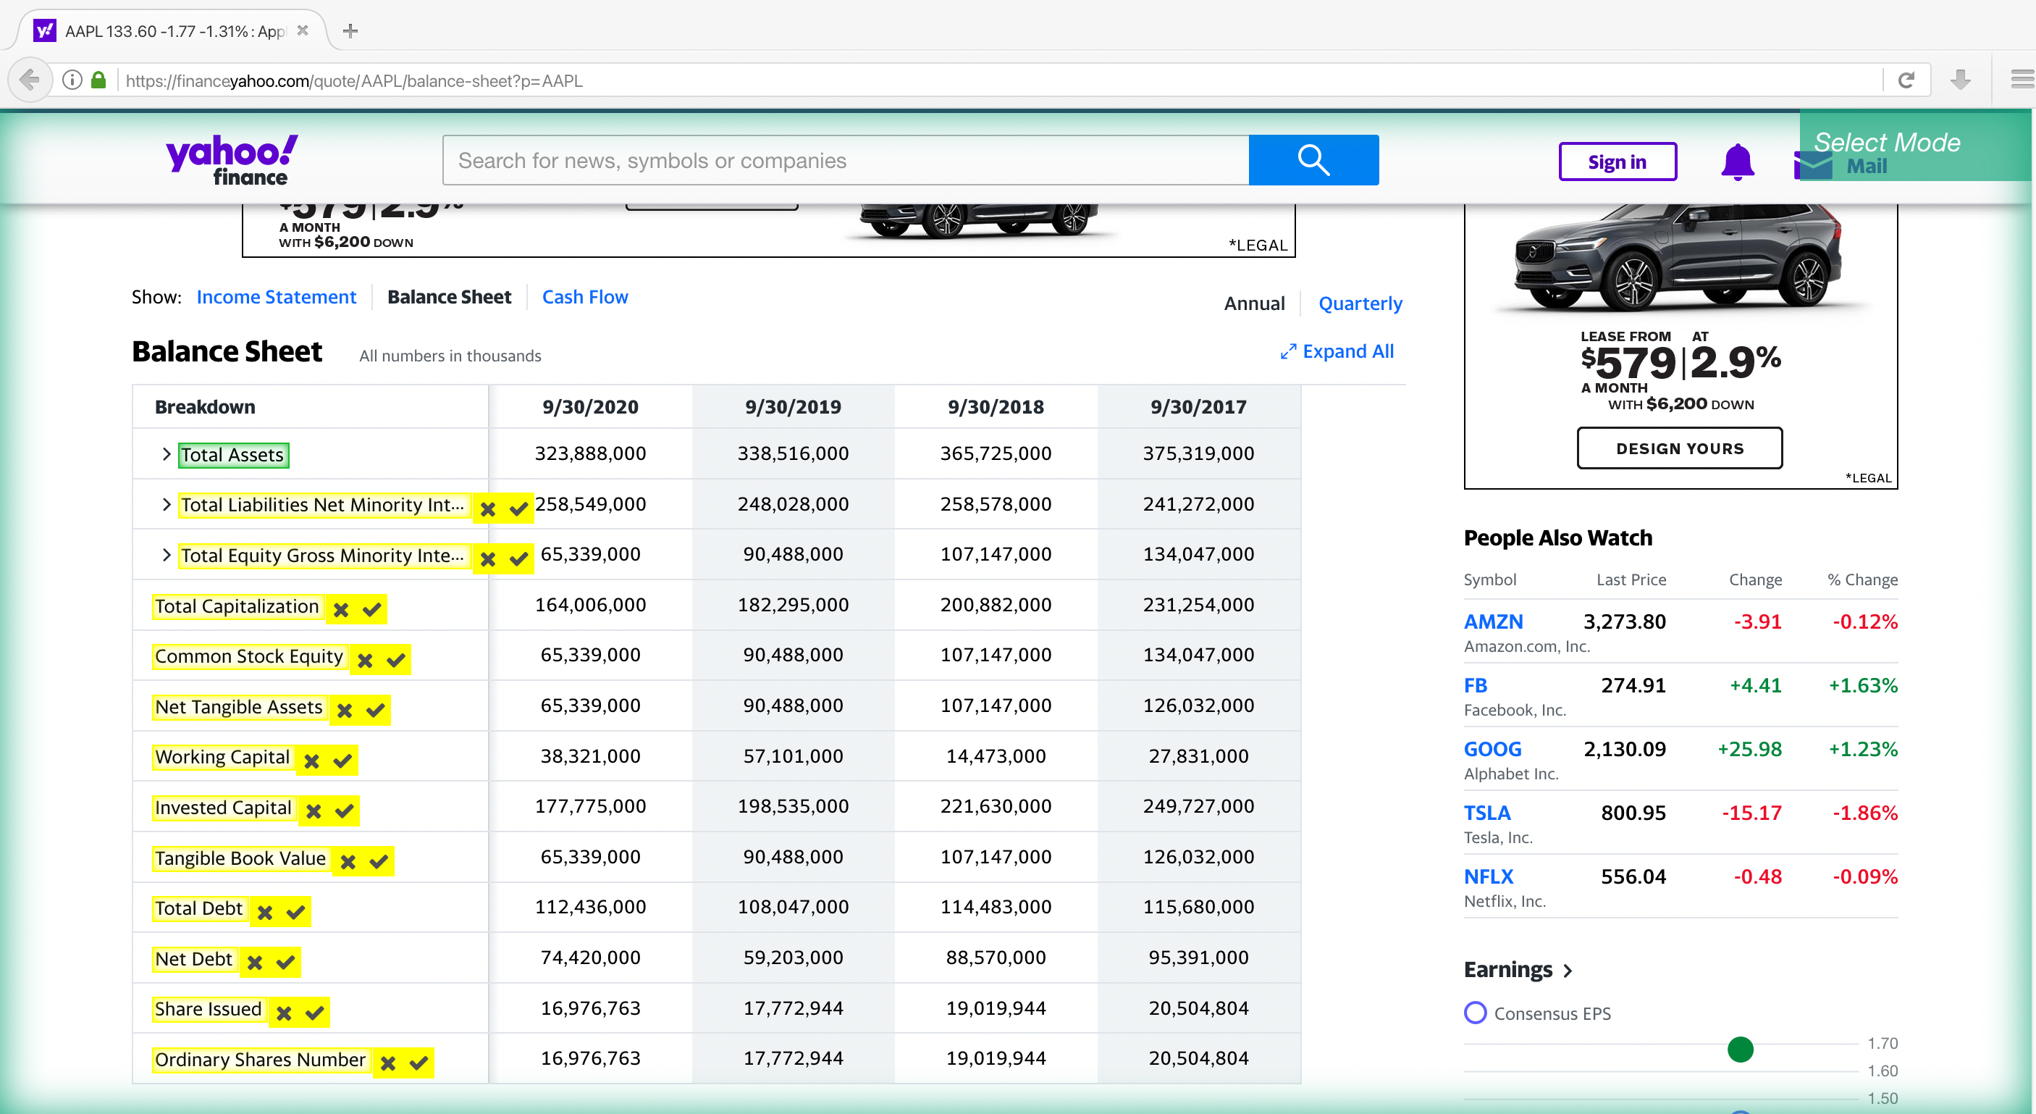Confirm Total Equity Gross Minority checkmark
Viewport: 2036px width, 1114px height.
[518, 559]
